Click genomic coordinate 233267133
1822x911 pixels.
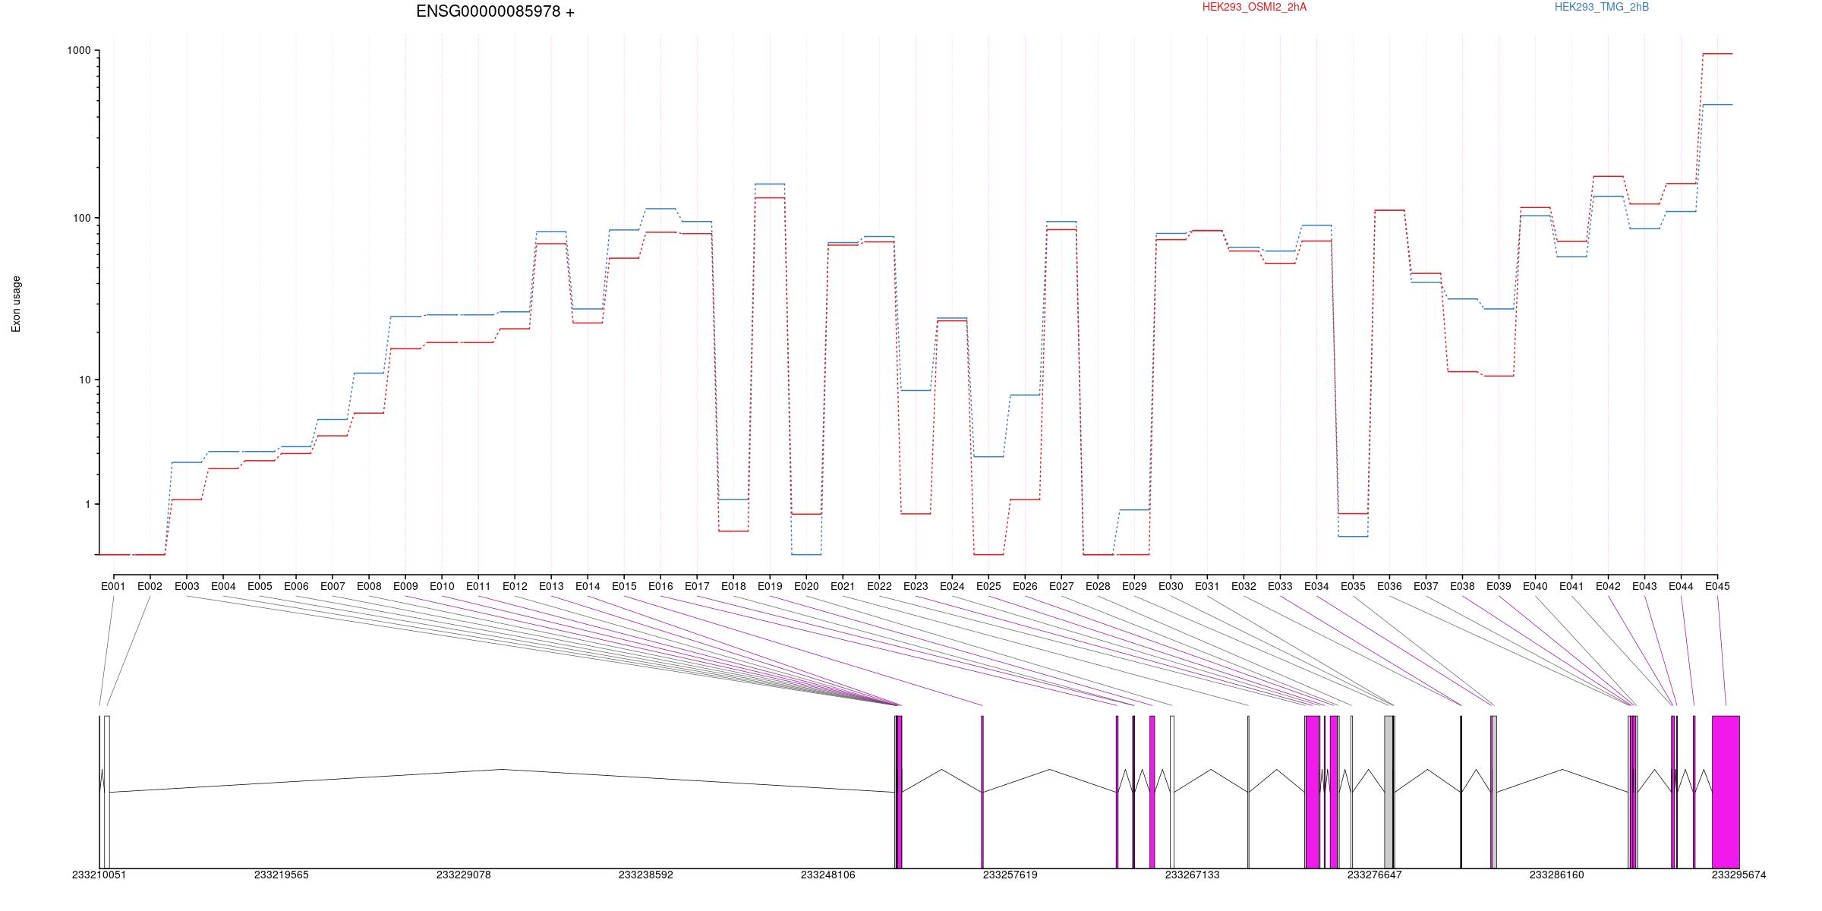coord(1193,875)
